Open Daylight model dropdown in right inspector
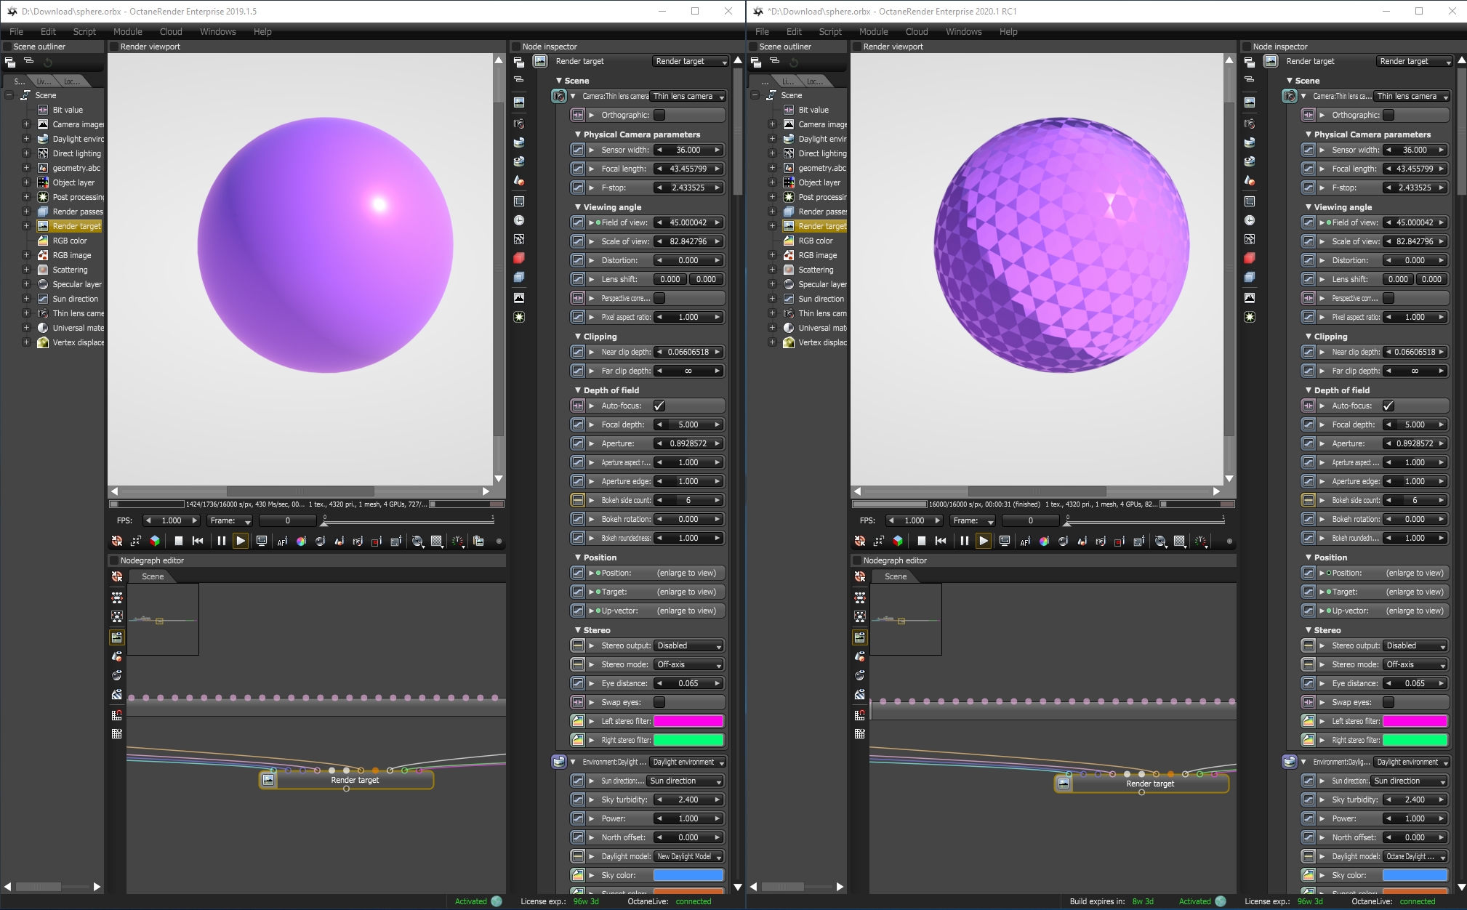 coord(1414,856)
